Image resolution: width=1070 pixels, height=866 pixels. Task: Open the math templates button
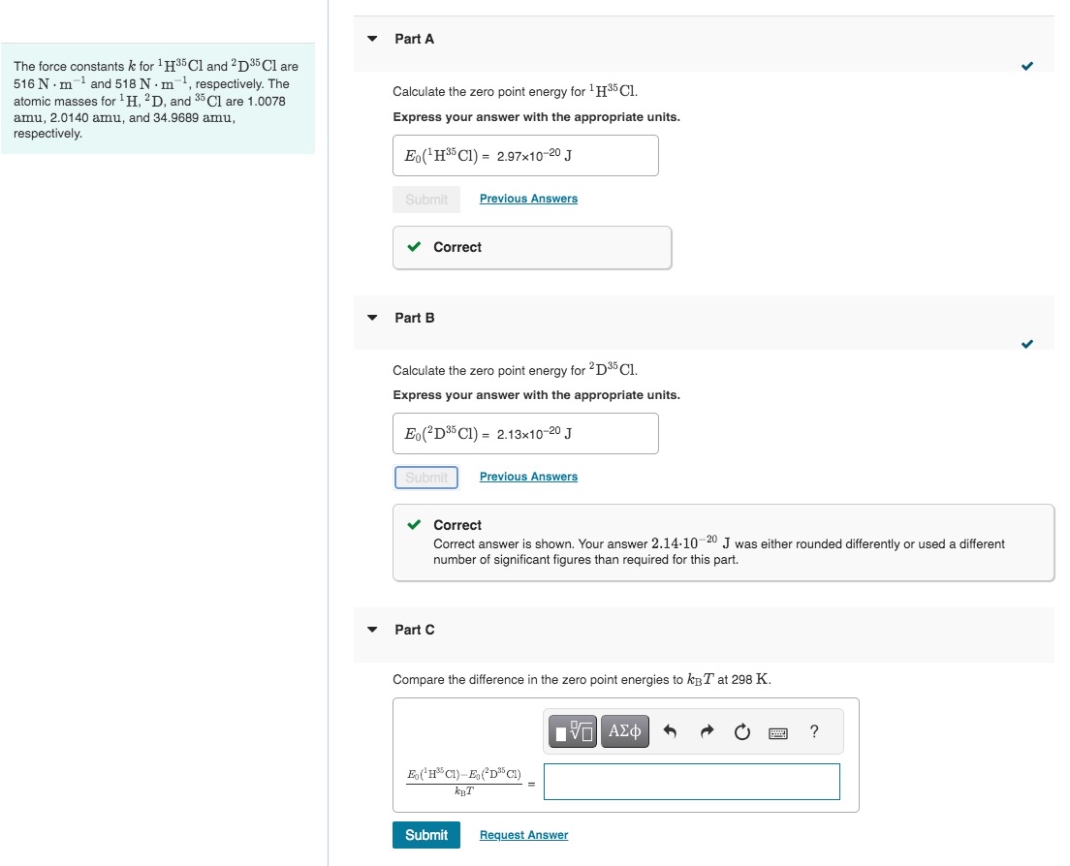[x=573, y=731]
